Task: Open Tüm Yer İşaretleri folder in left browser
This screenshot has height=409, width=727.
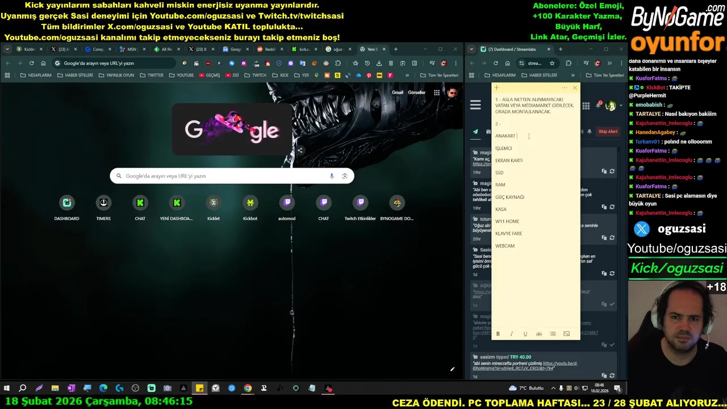Action: point(439,75)
